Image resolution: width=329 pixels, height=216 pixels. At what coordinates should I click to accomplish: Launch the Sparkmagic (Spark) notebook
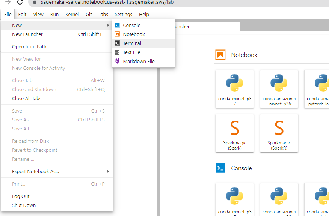[x=235, y=133]
